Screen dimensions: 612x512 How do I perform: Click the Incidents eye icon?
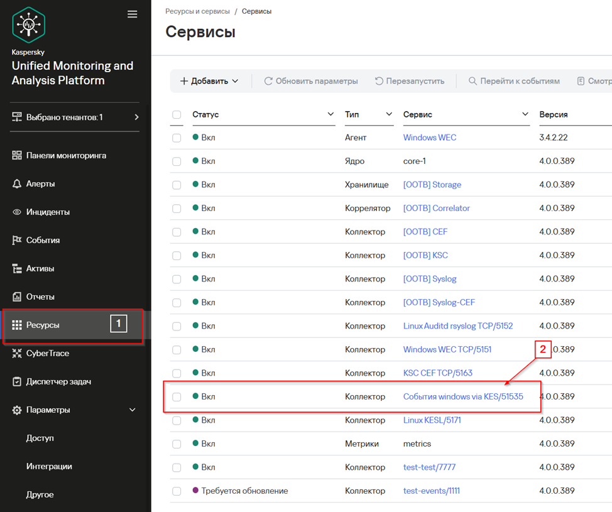17,212
